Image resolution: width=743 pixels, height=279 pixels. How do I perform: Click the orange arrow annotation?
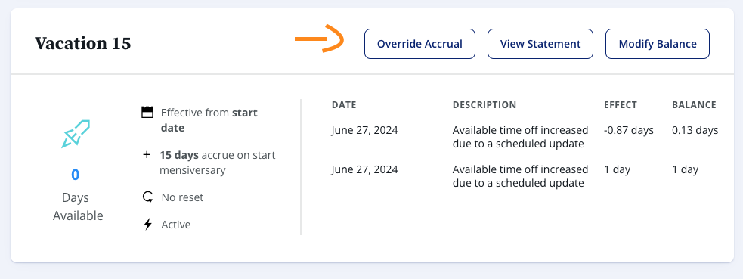[x=319, y=39]
